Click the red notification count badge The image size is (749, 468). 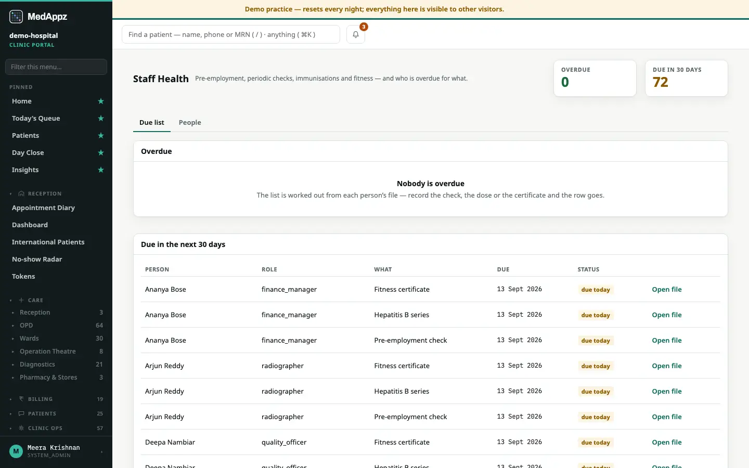(364, 27)
